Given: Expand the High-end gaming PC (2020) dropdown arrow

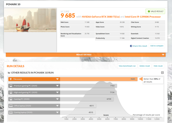Looking at the screenshot, I should click(57, 93).
